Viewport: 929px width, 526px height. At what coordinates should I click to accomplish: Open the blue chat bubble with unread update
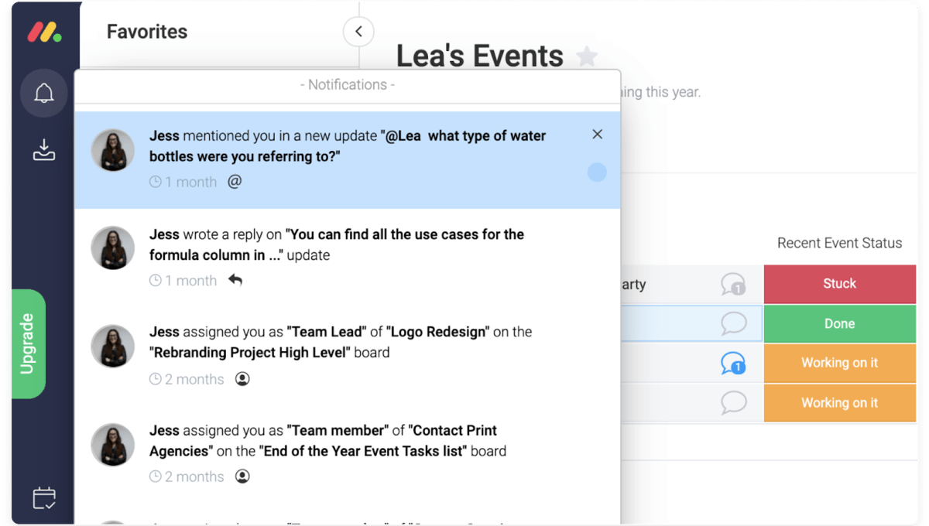point(732,363)
